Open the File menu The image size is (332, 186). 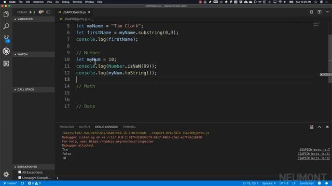[21, 2]
